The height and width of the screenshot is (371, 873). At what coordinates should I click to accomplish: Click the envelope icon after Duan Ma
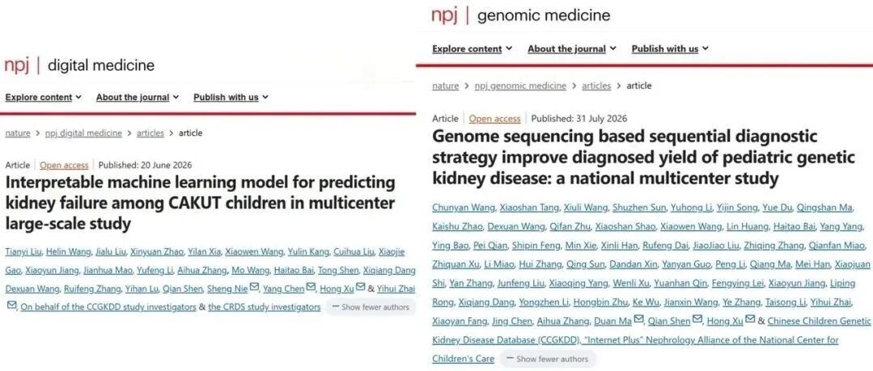tap(639, 320)
